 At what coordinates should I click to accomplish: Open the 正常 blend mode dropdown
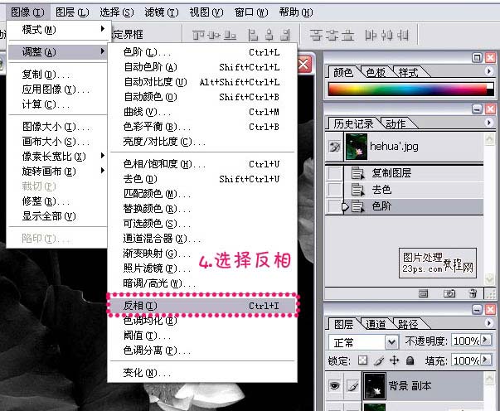[x=392, y=342]
